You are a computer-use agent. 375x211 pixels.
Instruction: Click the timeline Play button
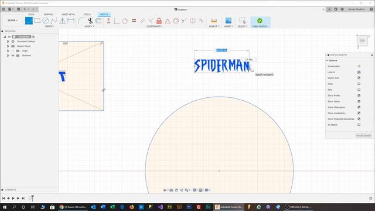(13, 198)
